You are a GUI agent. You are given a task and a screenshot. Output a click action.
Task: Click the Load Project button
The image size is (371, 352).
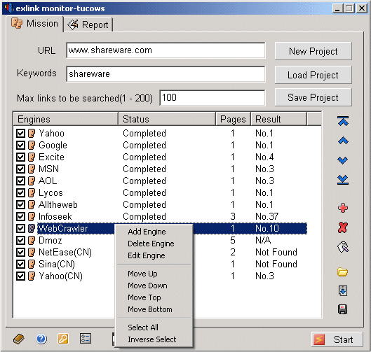[313, 75]
